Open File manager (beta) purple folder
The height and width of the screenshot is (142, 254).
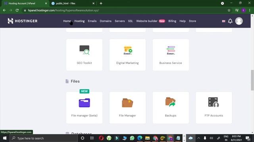click(x=84, y=103)
